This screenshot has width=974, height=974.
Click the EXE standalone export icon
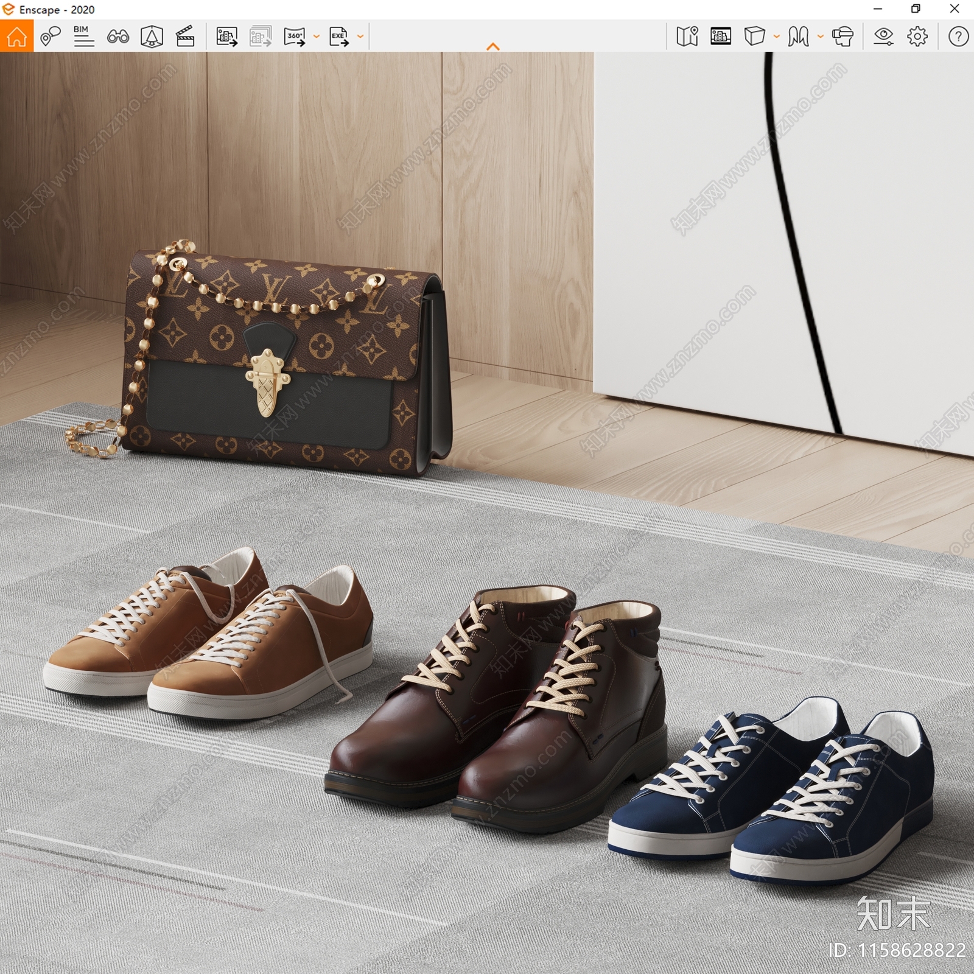(339, 37)
